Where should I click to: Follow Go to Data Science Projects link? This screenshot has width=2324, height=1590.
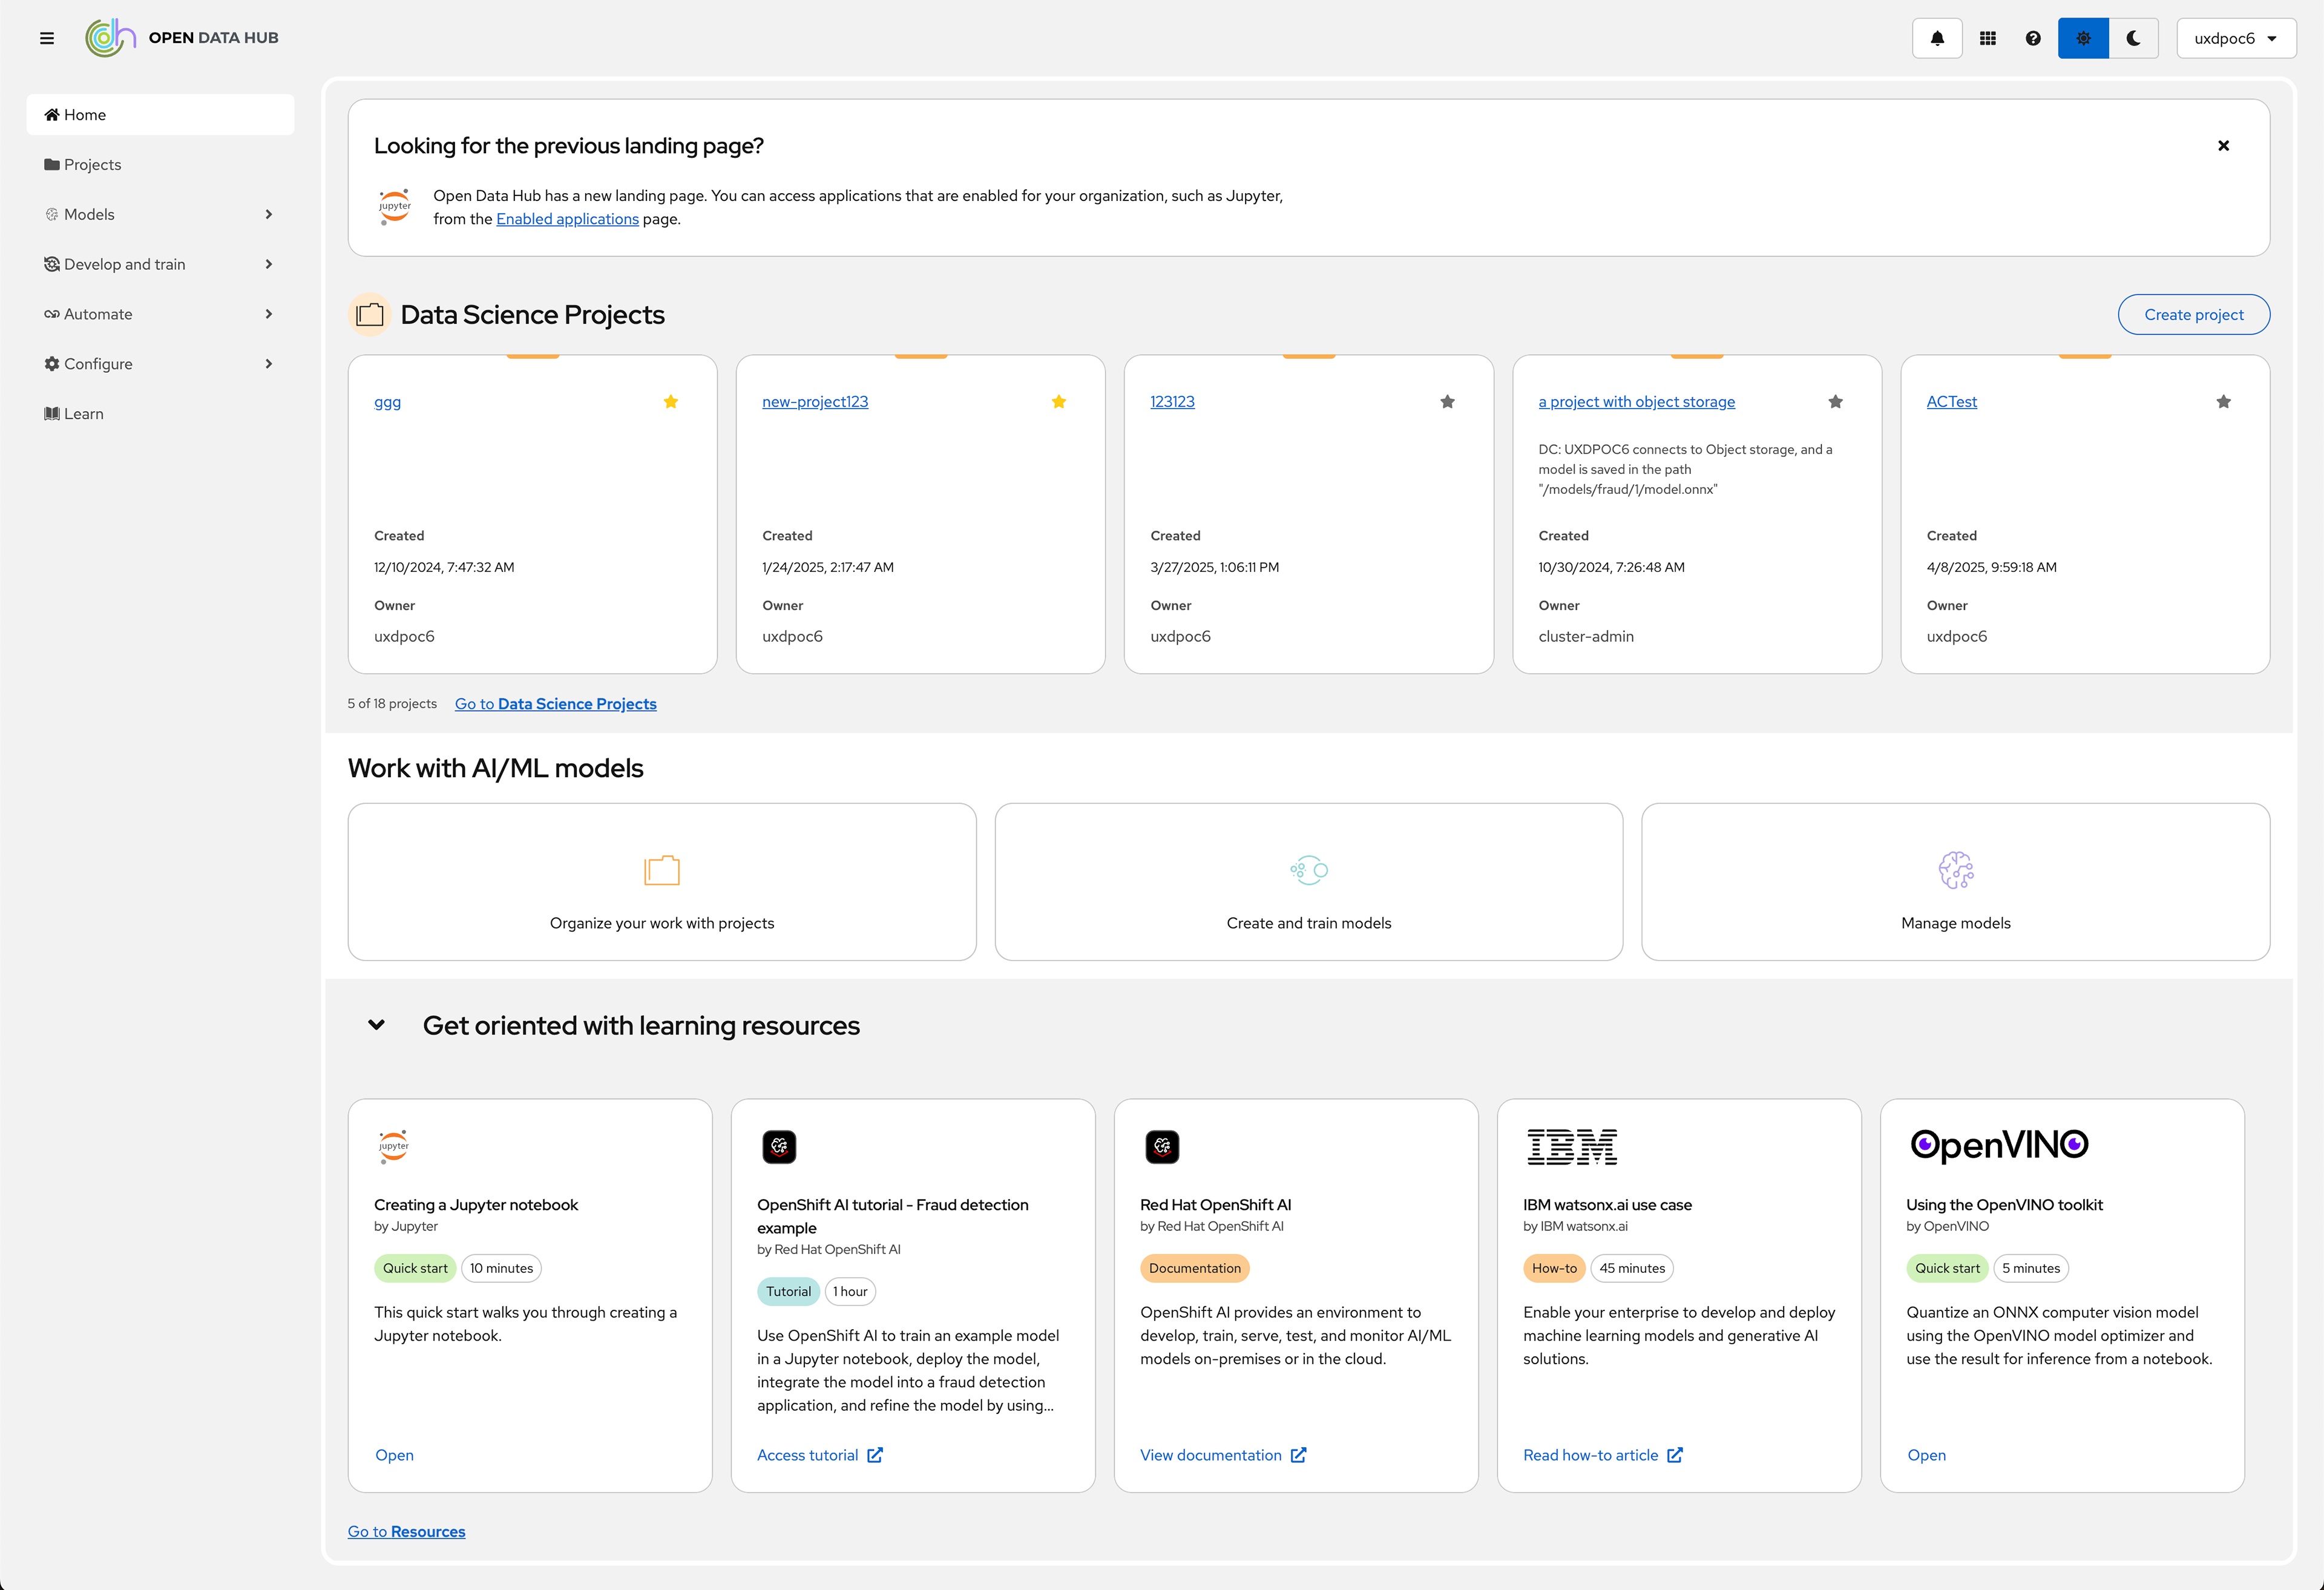pyautogui.click(x=555, y=704)
